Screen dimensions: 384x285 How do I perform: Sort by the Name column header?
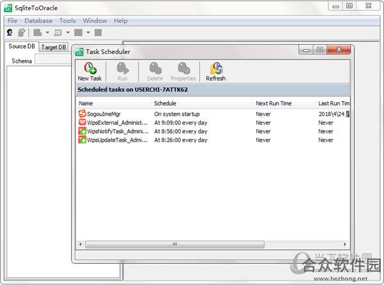pyautogui.click(x=114, y=103)
